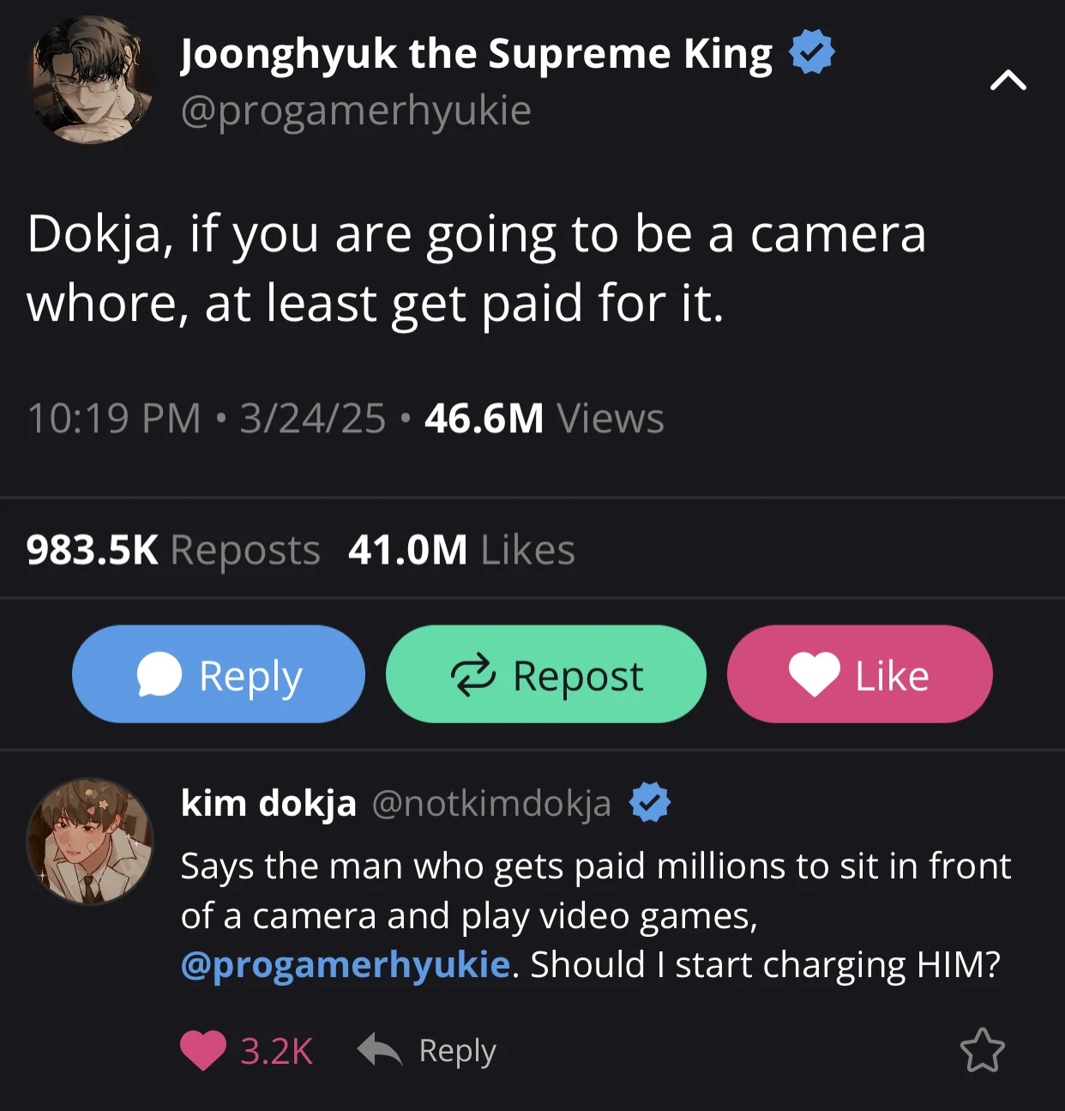Tap the pink Like button
The image size is (1065, 1111).
859,674
